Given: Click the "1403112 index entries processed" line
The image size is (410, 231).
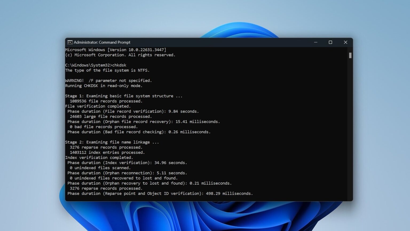Looking at the screenshot, I should pos(107,152).
